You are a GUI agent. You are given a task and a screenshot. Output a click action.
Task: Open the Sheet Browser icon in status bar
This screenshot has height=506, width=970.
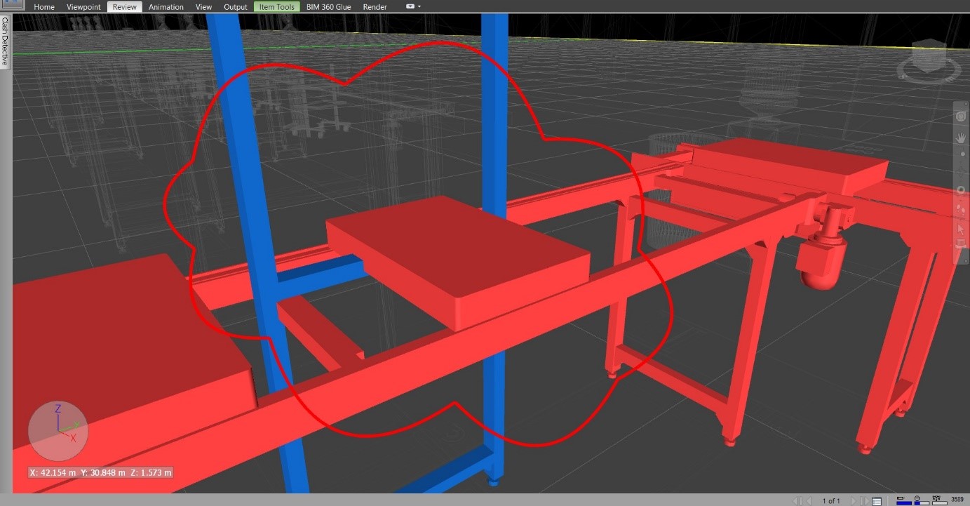pos(877,500)
